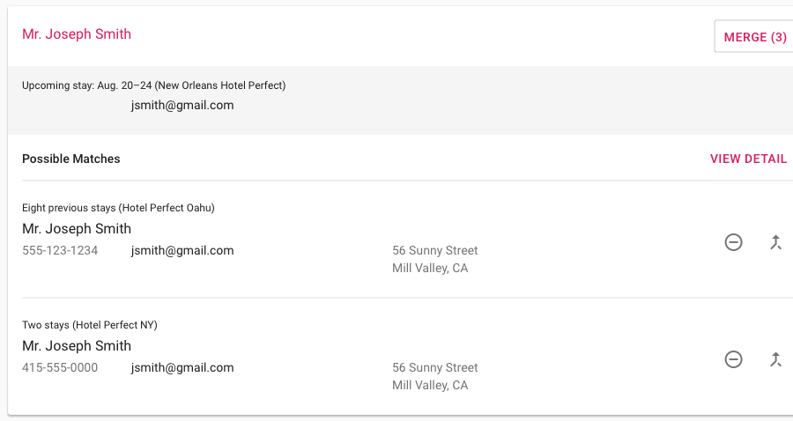The height and width of the screenshot is (421, 793).
Task: Remove the Hotel Perfect NY match
Action: 733,359
